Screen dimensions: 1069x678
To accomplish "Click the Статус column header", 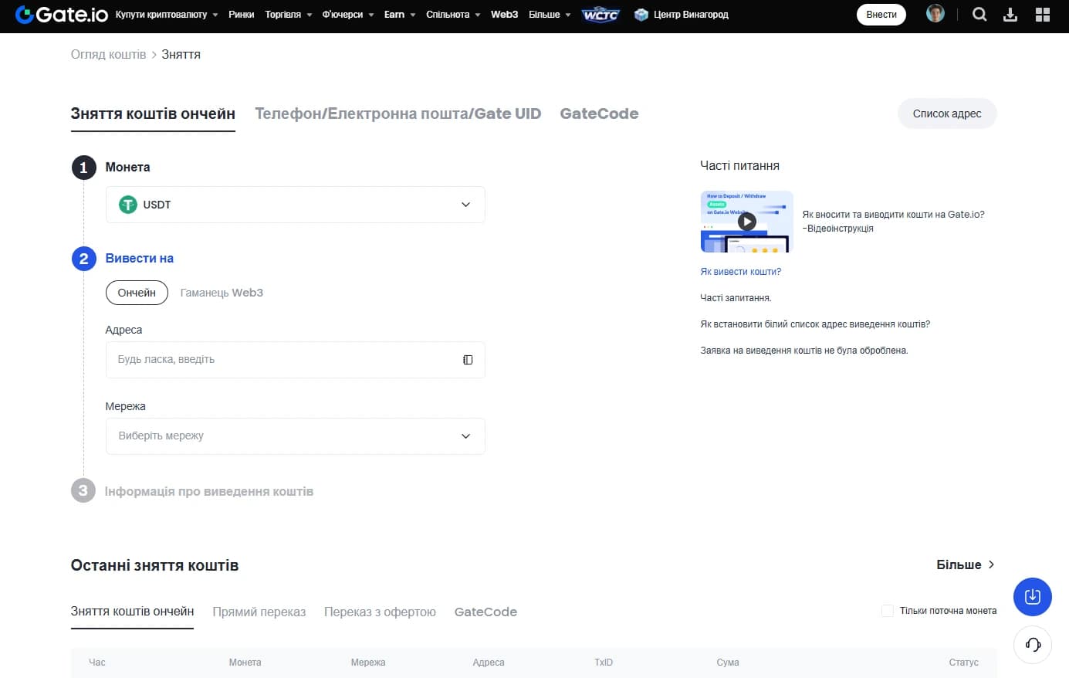I will click(x=963, y=663).
